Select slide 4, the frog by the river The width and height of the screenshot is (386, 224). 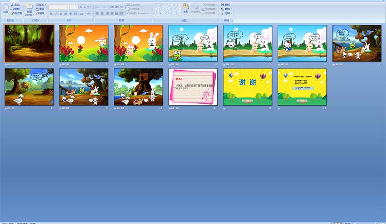tap(193, 43)
